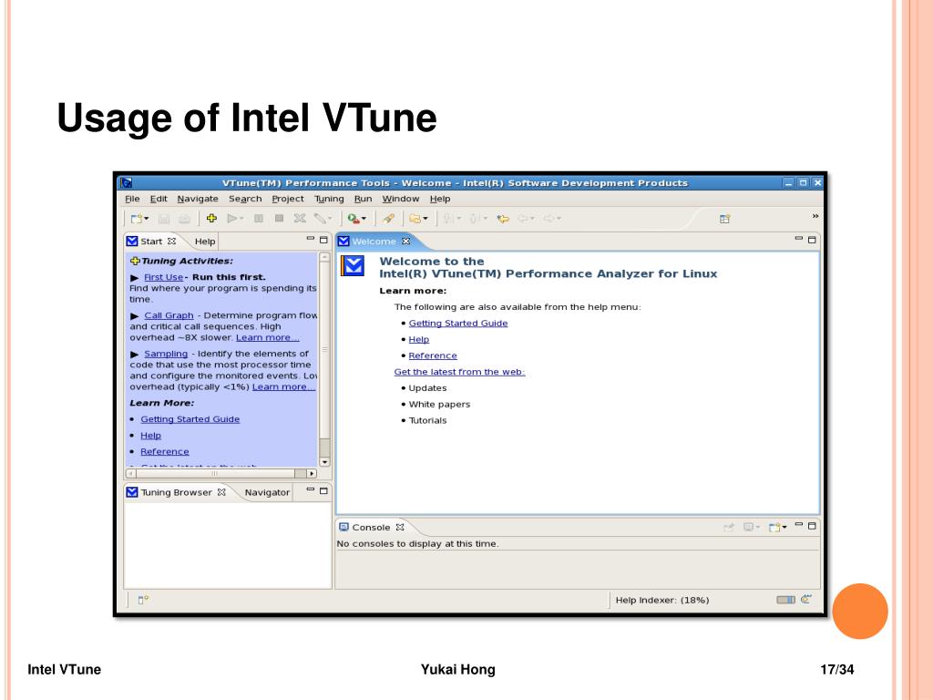Click the status bar icon at bottom left
Viewport: 933px width, 700px height.
(x=143, y=600)
